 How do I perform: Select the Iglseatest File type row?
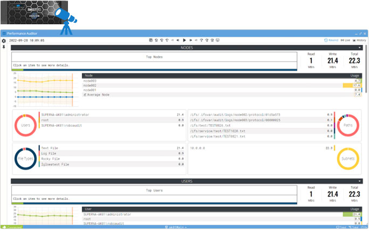tap(111, 165)
